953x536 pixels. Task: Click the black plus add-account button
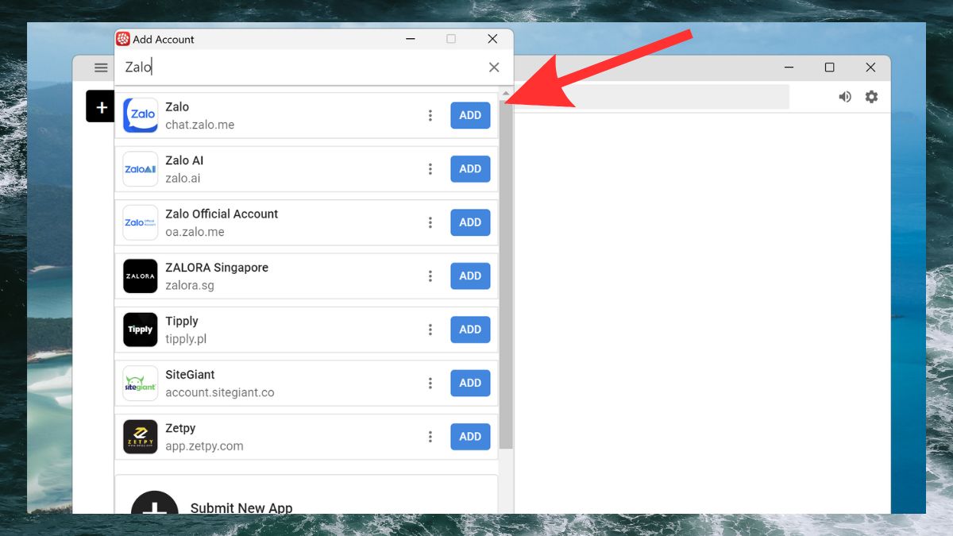point(100,106)
